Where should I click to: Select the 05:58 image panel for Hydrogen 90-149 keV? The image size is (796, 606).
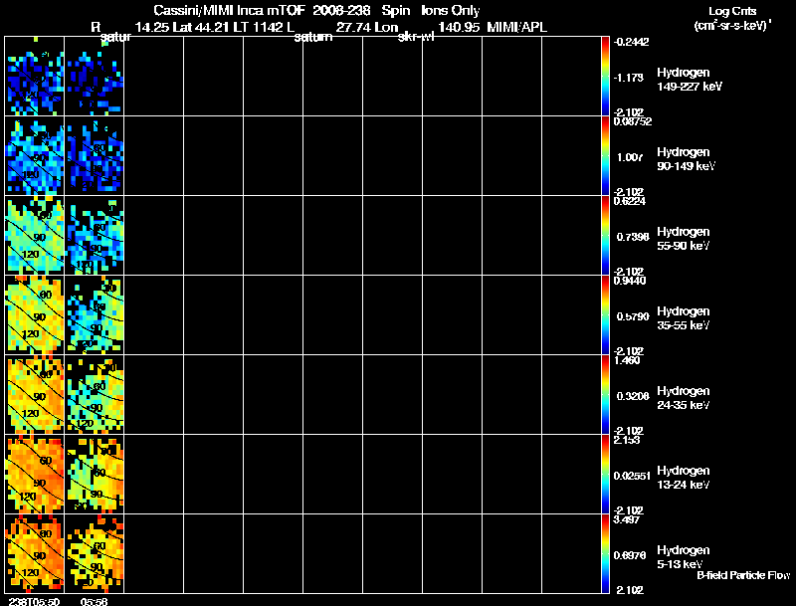[94, 156]
